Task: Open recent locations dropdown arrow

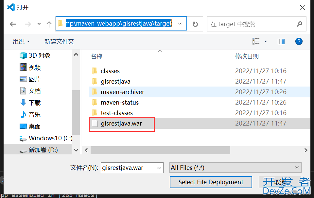Action: [39, 24]
